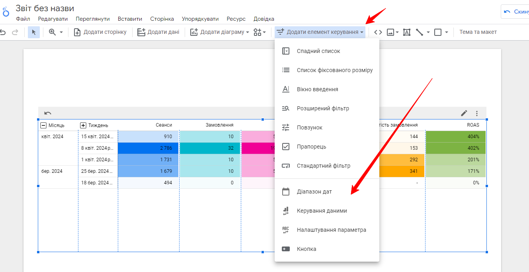The image size is (529, 272).
Task: Open Додати діаграму dropdown
Action: click(x=219, y=32)
